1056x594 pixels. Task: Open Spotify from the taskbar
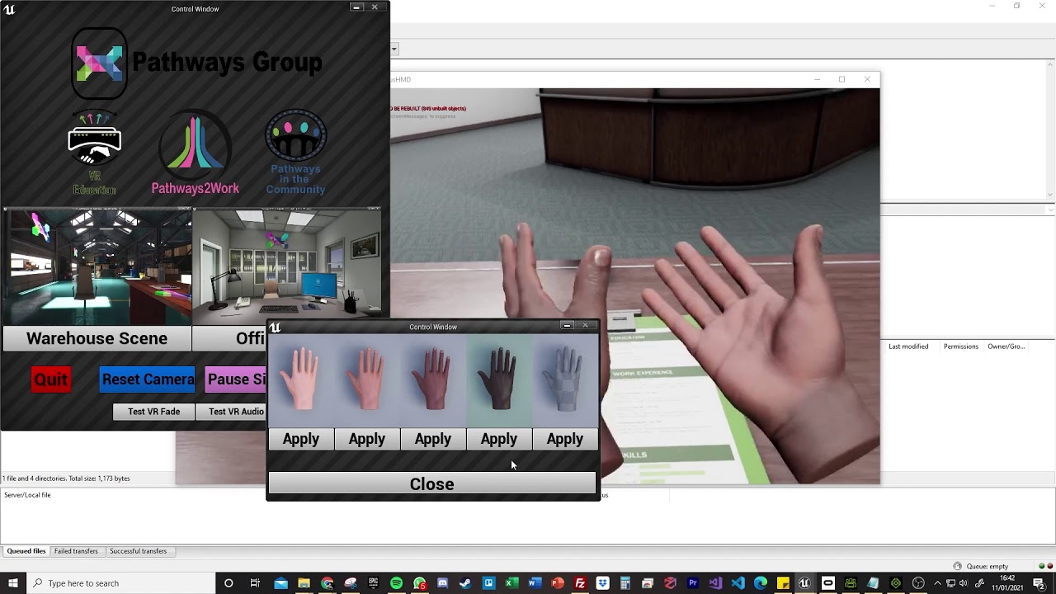(397, 583)
